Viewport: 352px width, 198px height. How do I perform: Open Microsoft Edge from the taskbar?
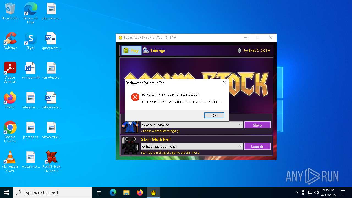click(x=113, y=193)
